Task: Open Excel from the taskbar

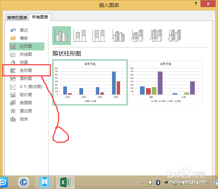Action: point(65,182)
